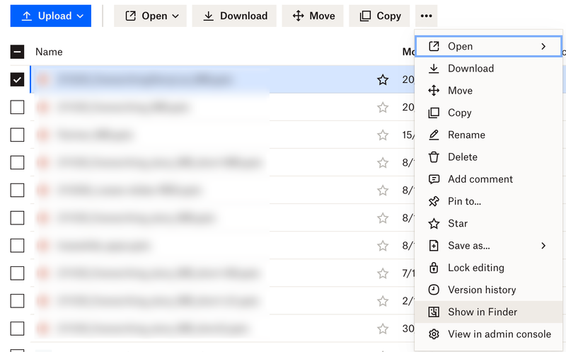This screenshot has width=566, height=352.
Task: Check the box for file modified 30
Action: pos(17,329)
